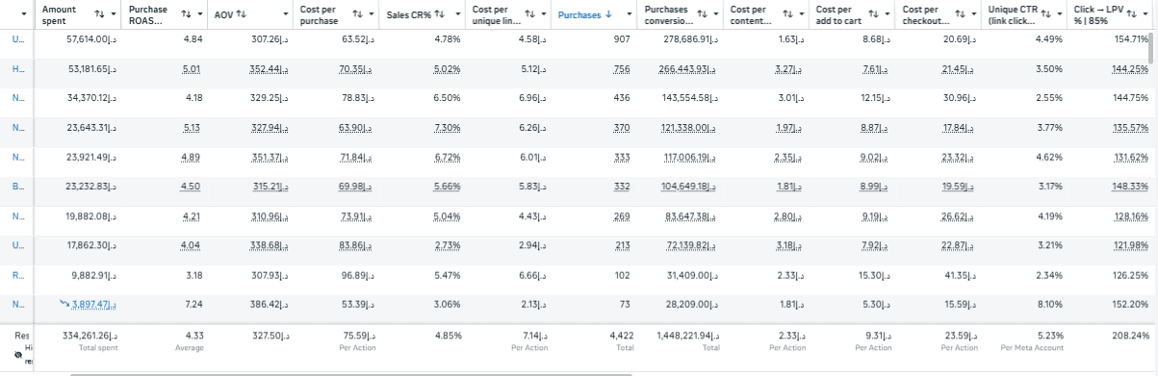1158x376 pixels.
Task: Expand Cost per checkout column caret
Action: (x=973, y=14)
